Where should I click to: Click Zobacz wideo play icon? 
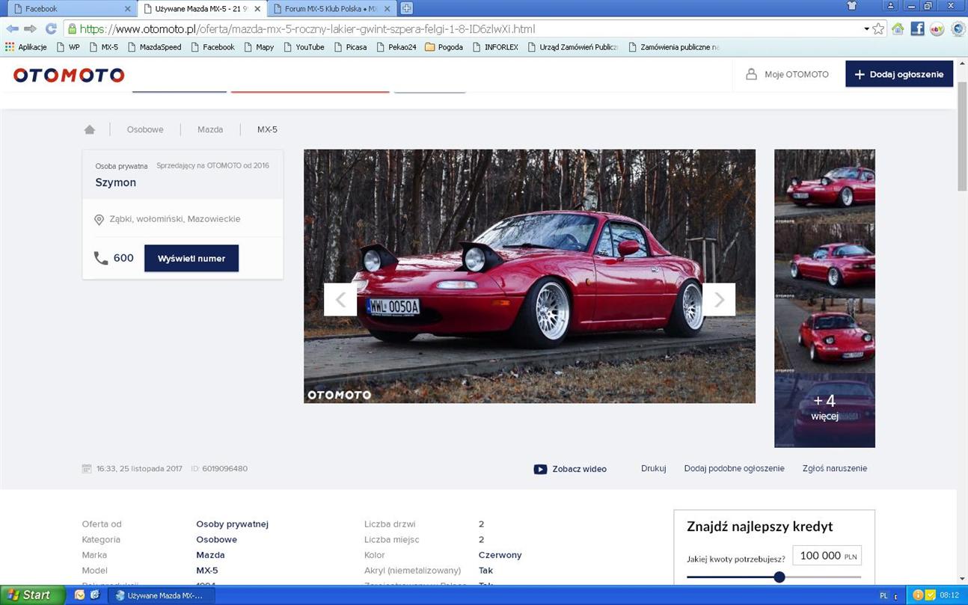click(x=540, y=469)
